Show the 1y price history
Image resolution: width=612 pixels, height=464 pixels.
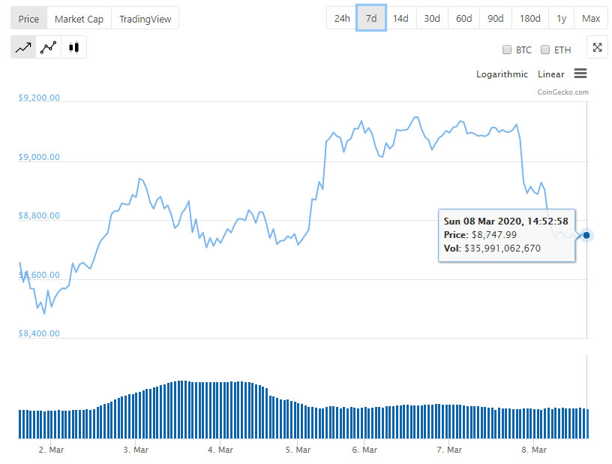[561, 18]
